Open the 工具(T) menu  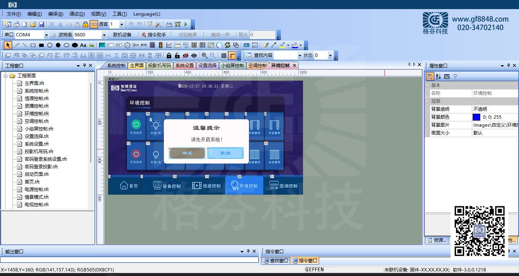pyautogui.click(x=120, y=14)
